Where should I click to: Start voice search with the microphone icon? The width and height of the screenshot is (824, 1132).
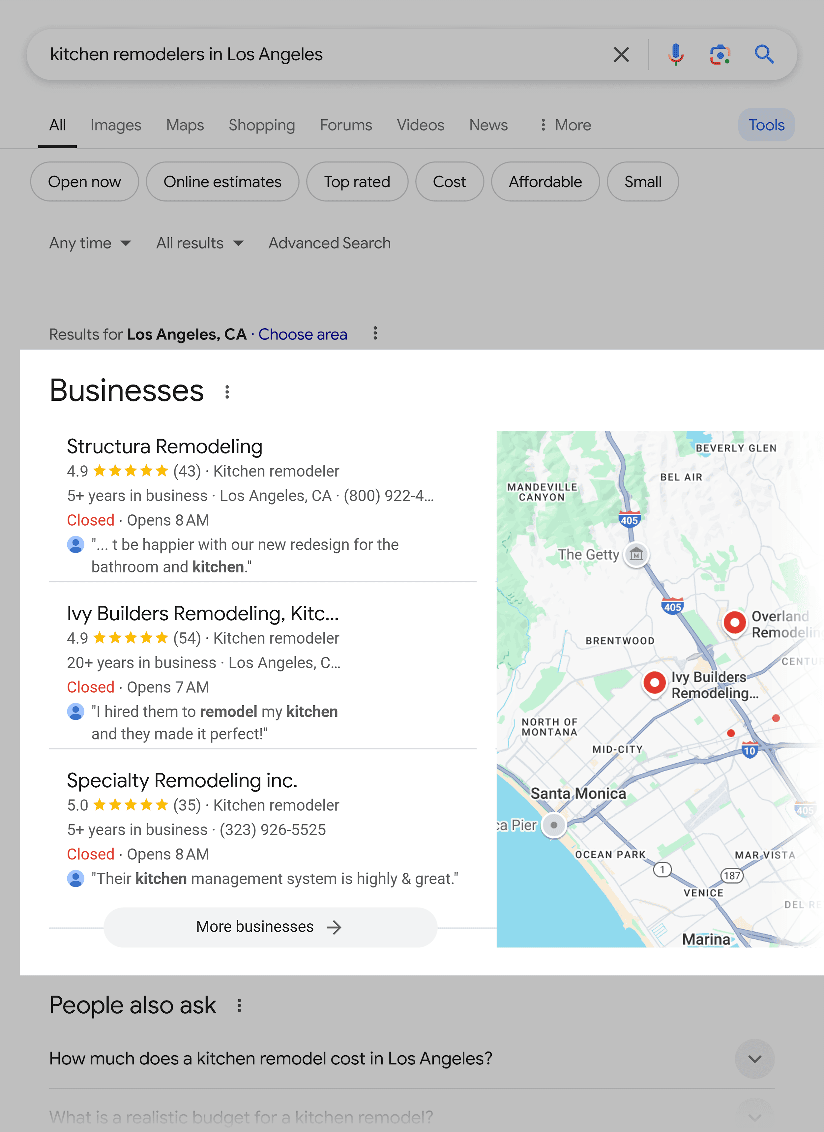click(x=676, y=54)
